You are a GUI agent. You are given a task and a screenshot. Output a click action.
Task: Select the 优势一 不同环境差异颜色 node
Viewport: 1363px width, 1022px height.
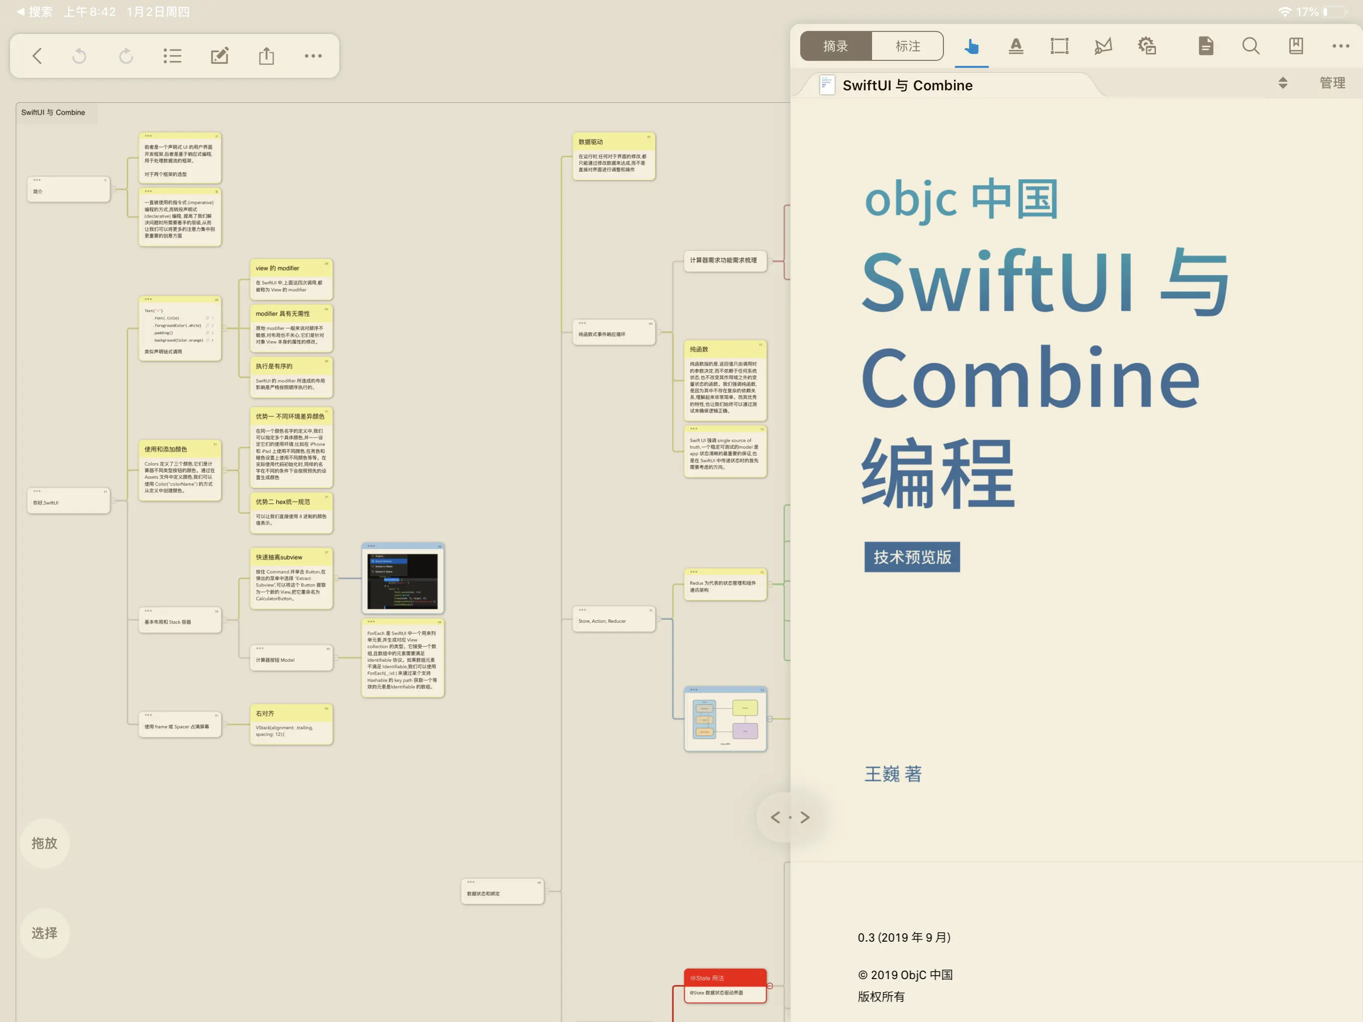click(x=291, y=448)
